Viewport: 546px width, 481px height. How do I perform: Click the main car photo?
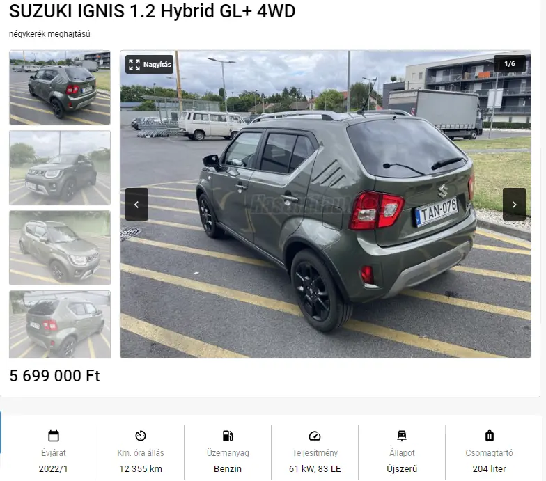tap(326, 205)
